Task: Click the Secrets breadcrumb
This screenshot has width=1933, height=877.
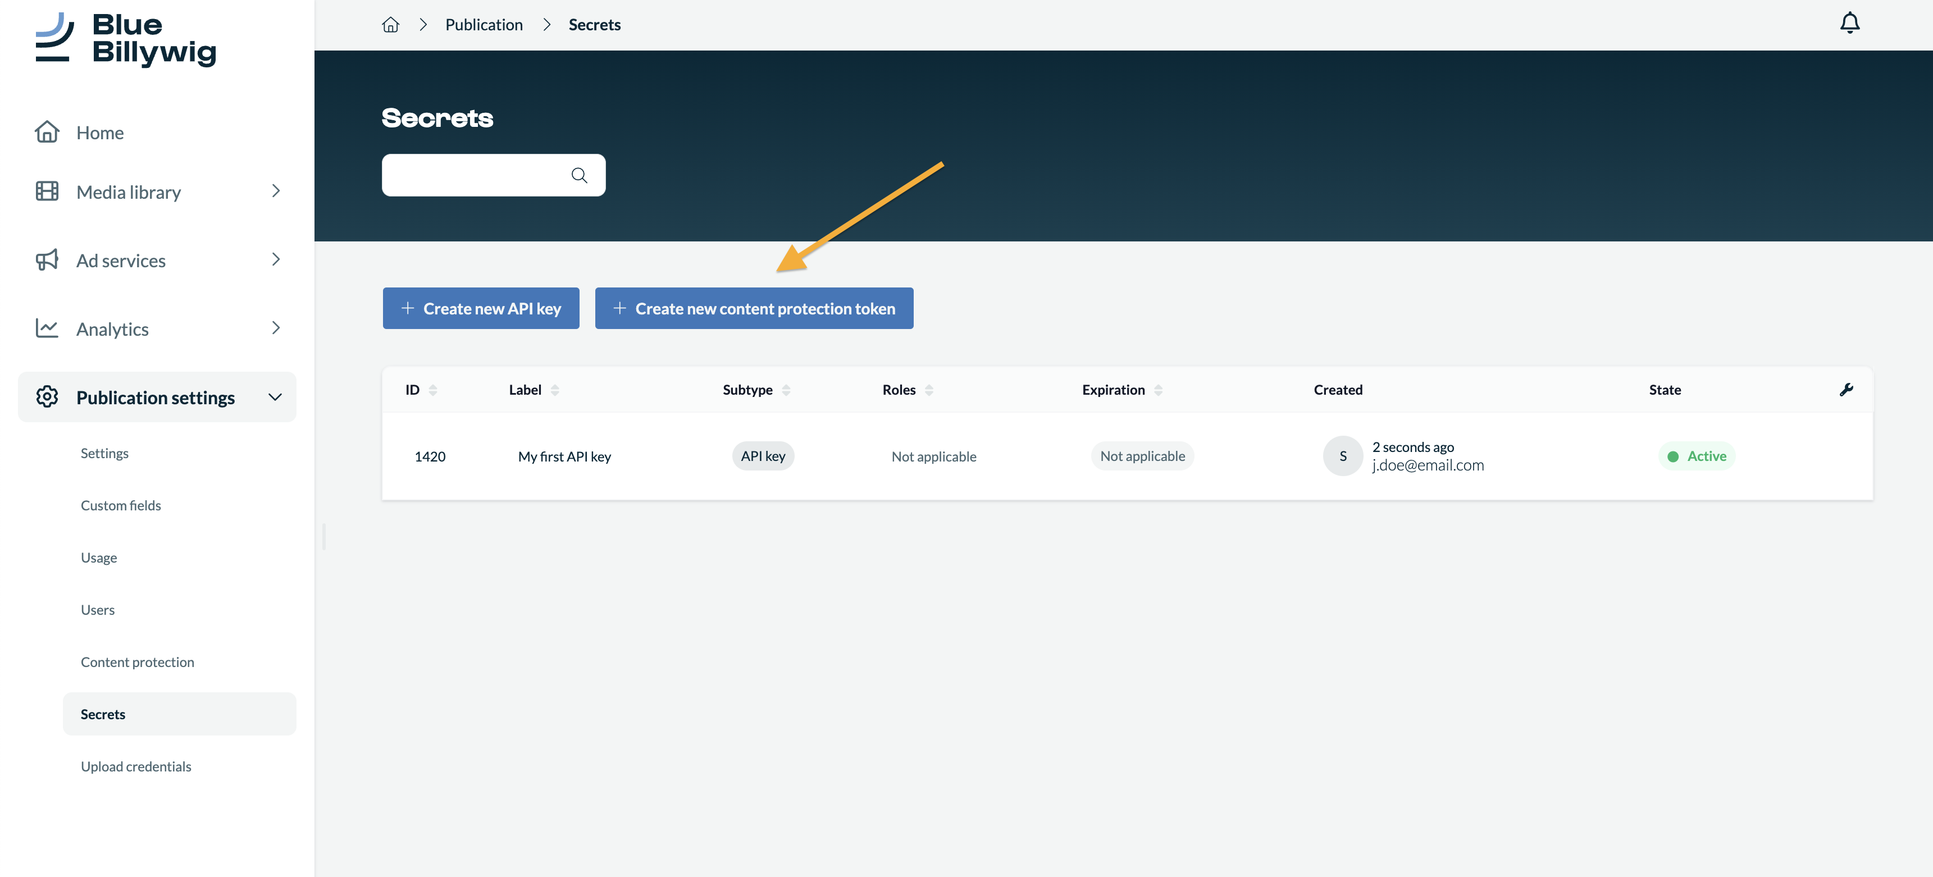Action: [594, 25]
